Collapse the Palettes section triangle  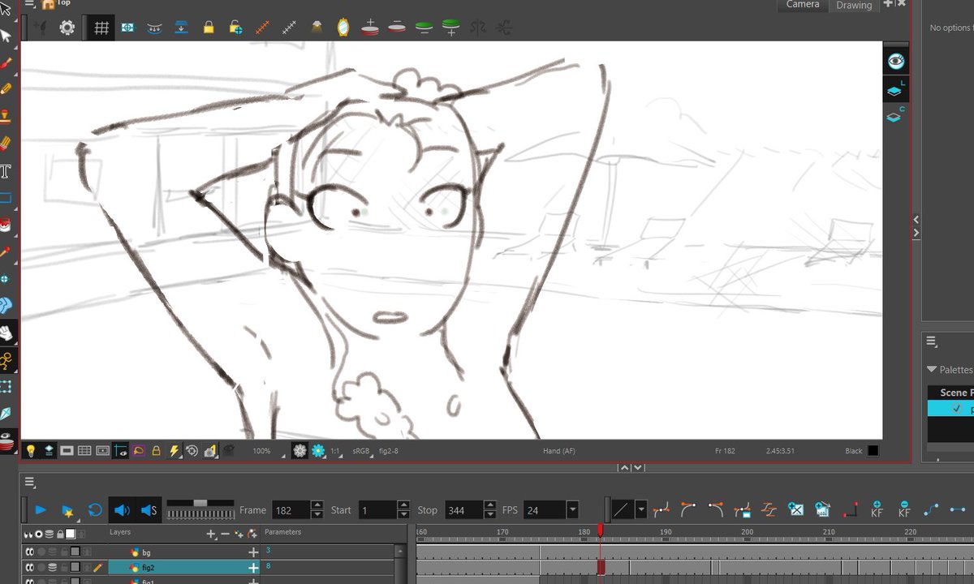coord(931,370)
